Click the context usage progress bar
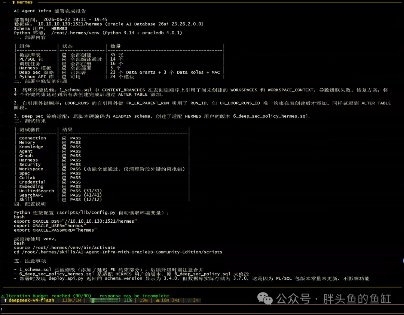The width and height of the screenshot is (404, 315). pyautogui.click(x=105, y=300)
